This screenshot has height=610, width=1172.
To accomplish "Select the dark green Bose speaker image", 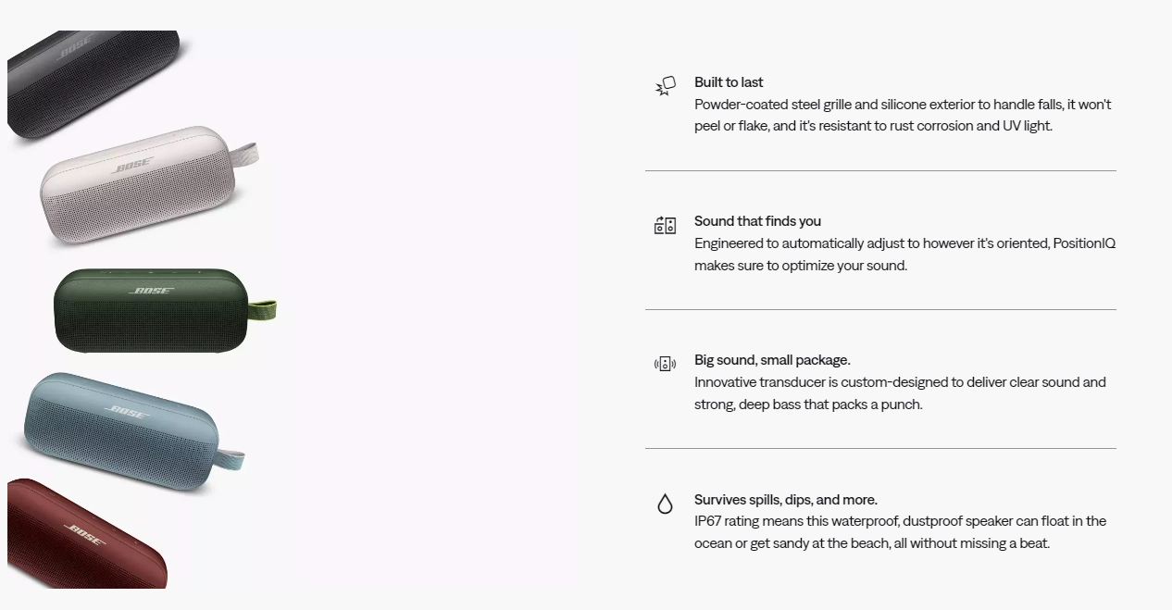I will pos(165,311).
